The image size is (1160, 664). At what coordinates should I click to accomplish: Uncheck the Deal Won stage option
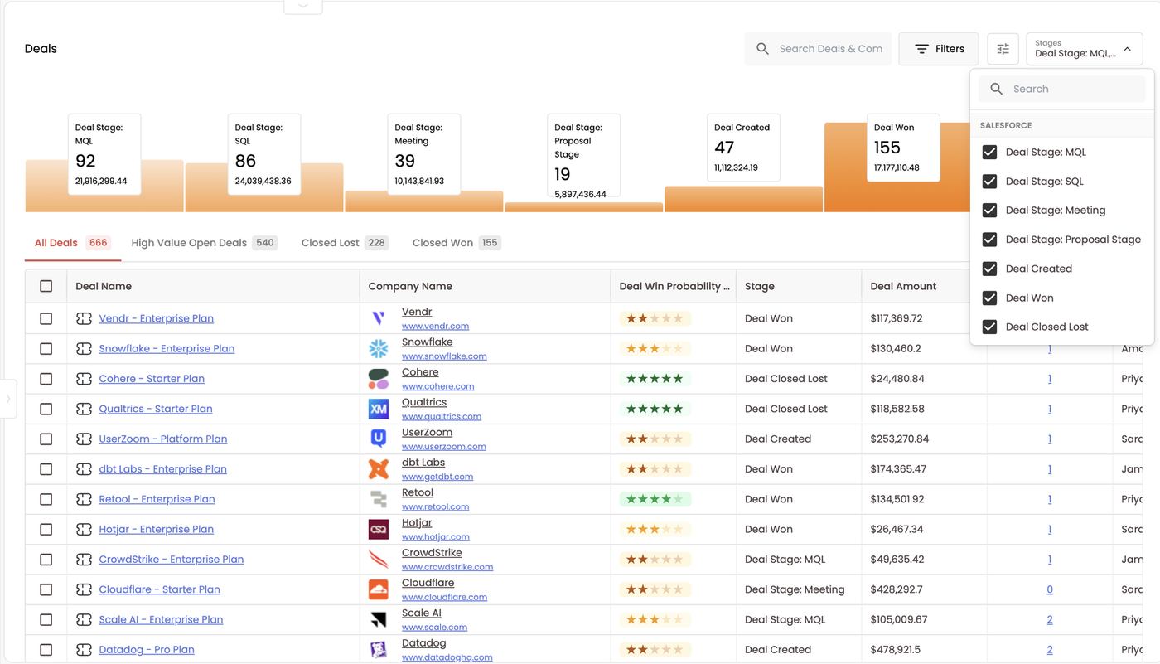coord(989,298)
